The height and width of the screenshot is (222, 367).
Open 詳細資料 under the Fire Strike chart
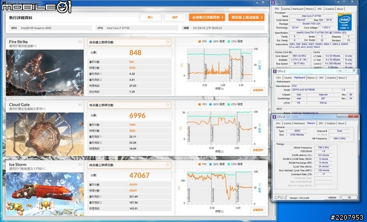[258, 90]
